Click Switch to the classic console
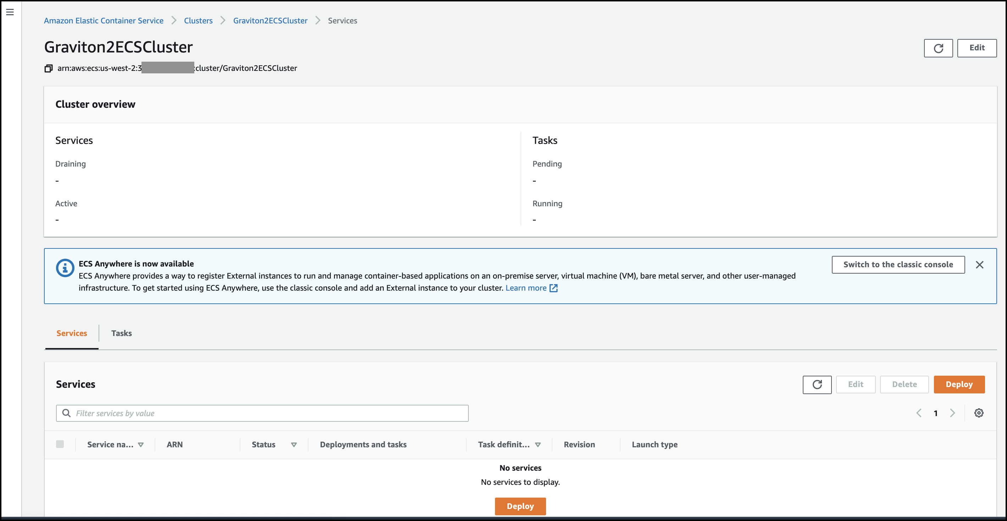Viewport: 1007px width, 521px height. [x=898, y=265]
